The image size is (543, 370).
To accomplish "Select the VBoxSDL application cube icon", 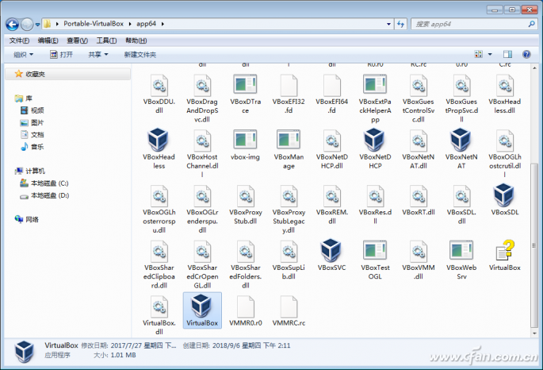I will pos(504,195).
